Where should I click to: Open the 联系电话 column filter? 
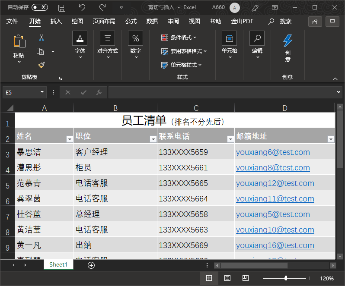click(x=230, y=139)
